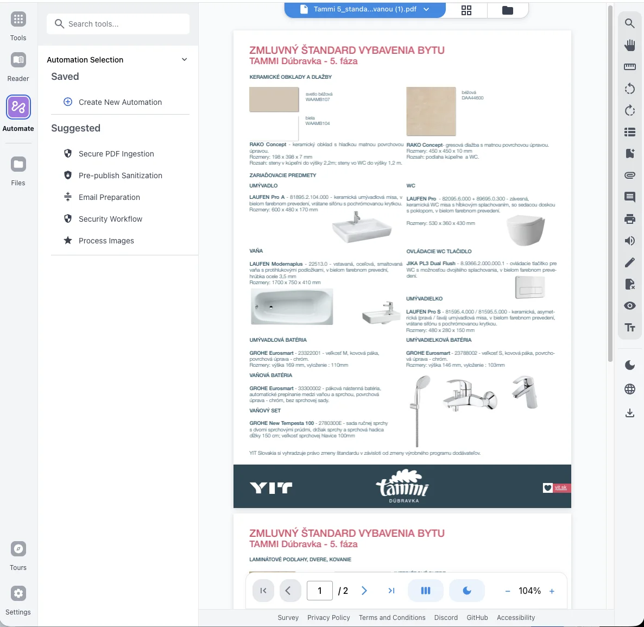644x627 pixels.
Task: Click the search magnifier in right rail
Action: pyautogui.click(x=629, y=23)
